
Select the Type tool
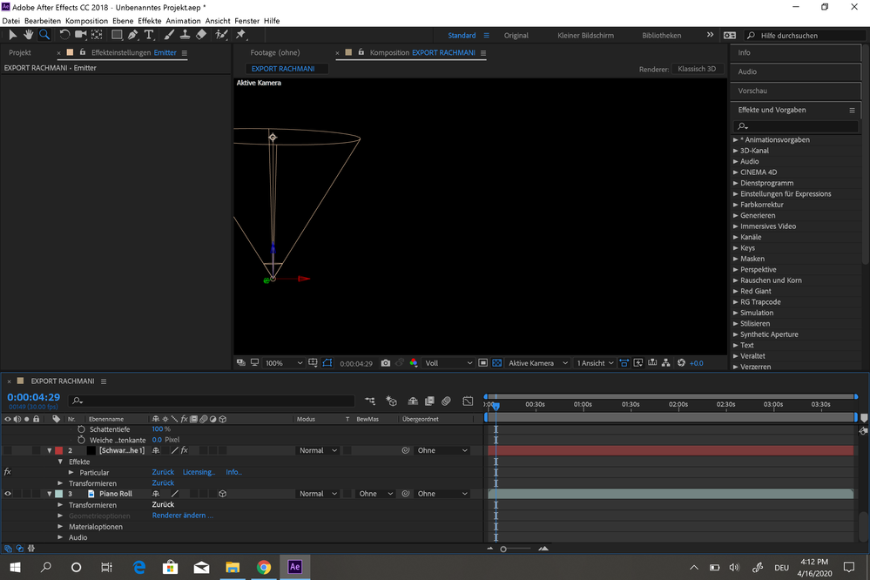click(x=149, y=35)
